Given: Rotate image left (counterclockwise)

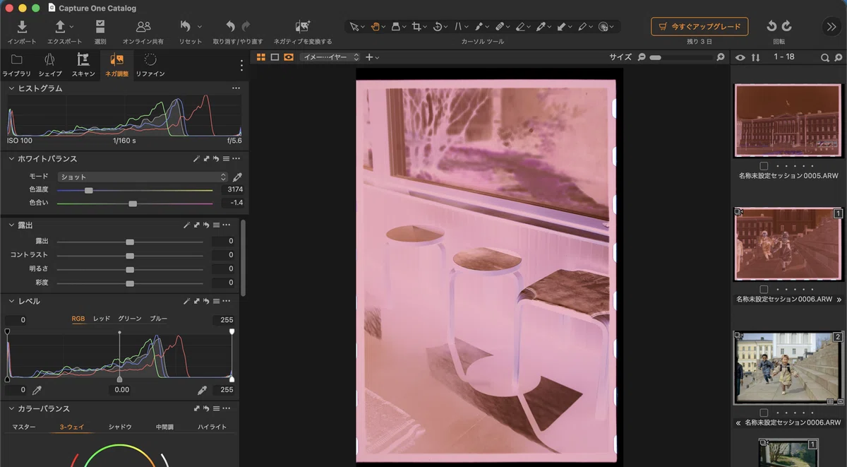Looking at the screenshot, I should (x=771, y=27).
